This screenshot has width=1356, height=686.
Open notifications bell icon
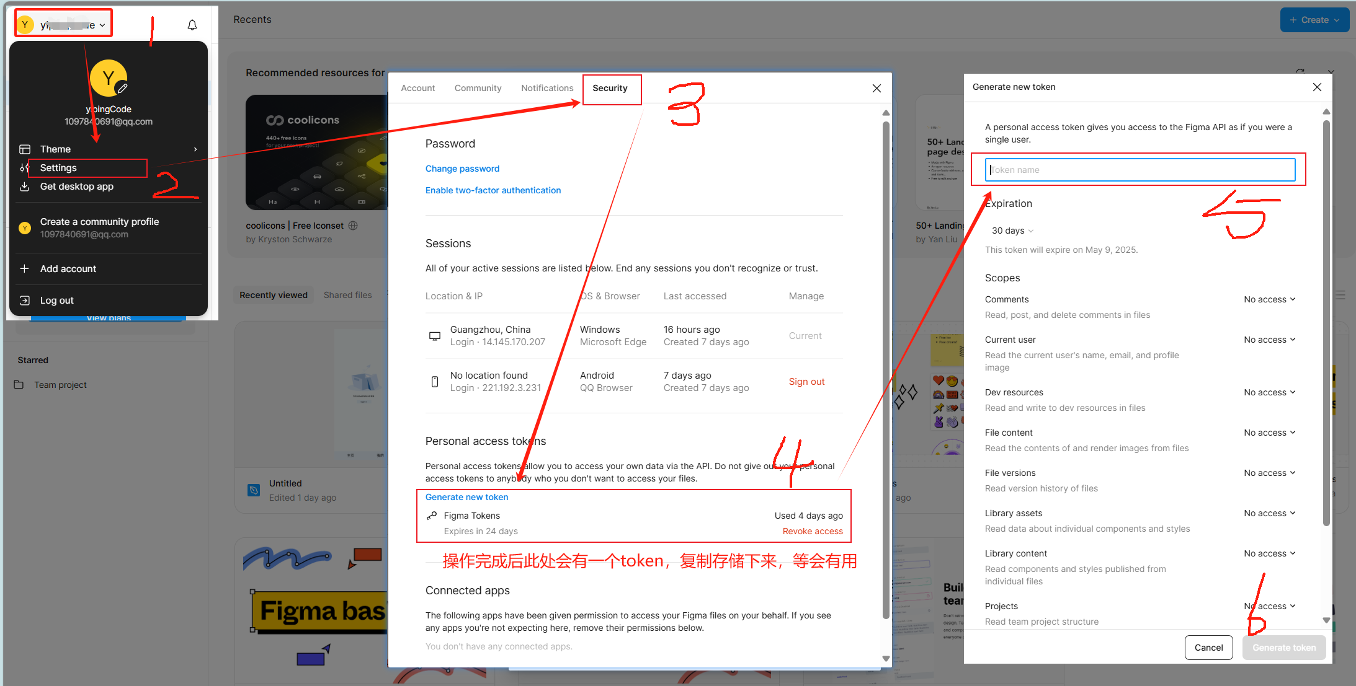[x=192, y=25]
